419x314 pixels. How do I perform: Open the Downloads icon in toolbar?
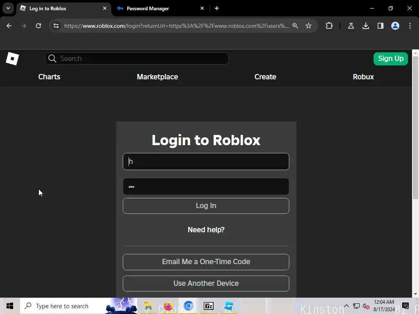point(365,26)
